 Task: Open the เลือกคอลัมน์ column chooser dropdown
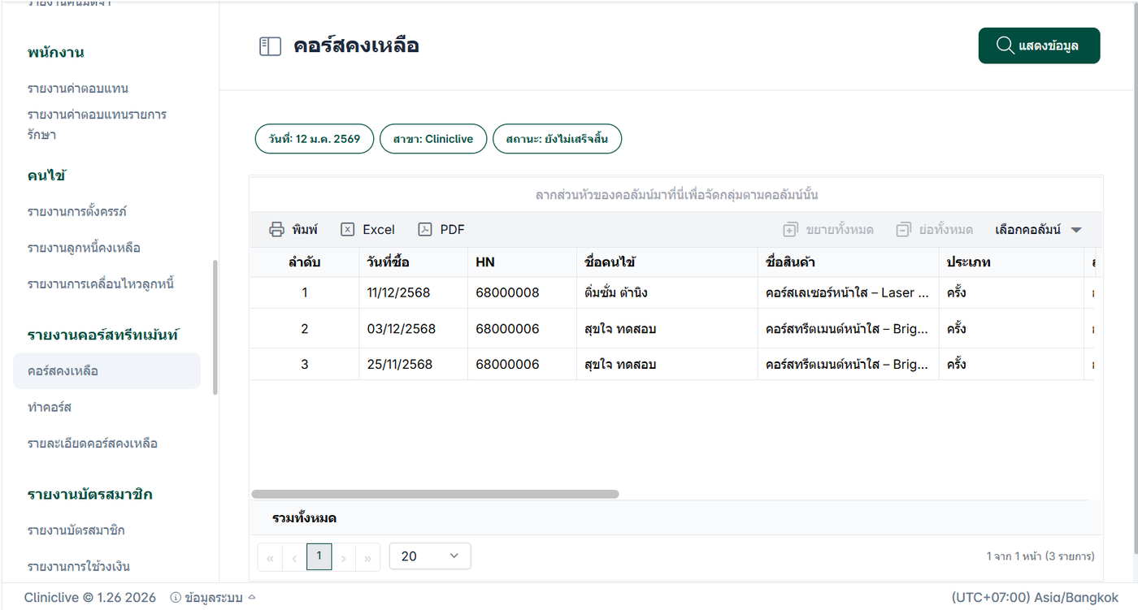point(1038,230)
